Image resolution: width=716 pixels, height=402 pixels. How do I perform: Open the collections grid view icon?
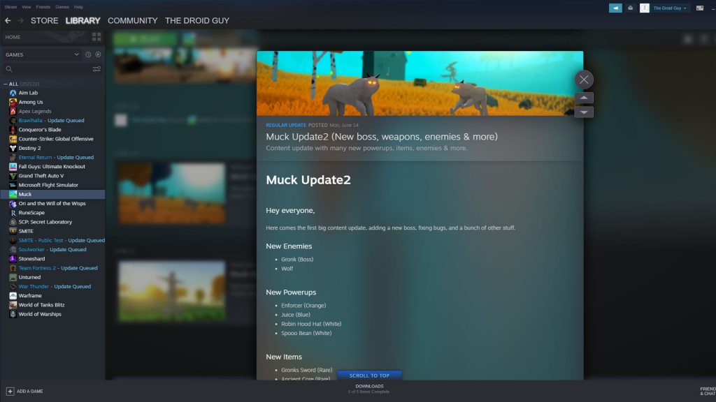tap(96, 37)
